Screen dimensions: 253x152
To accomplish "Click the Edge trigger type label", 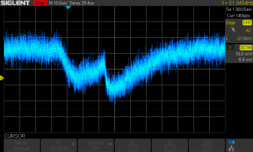I will point(231,22).
